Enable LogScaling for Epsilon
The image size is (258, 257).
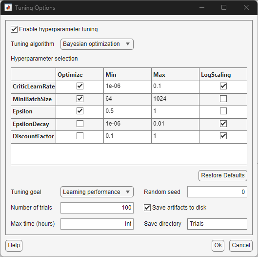223,111
